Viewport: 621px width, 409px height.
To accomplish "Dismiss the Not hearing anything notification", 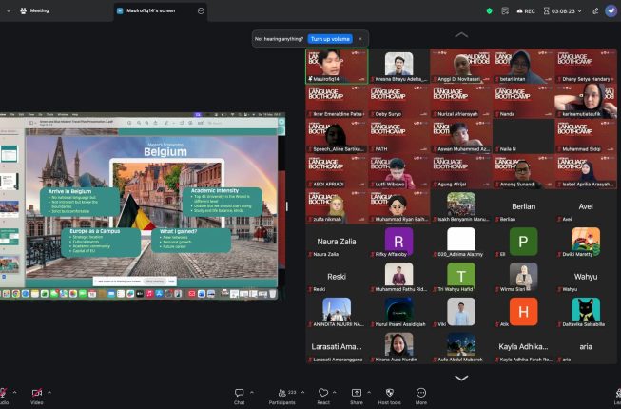I will [360, 39].
